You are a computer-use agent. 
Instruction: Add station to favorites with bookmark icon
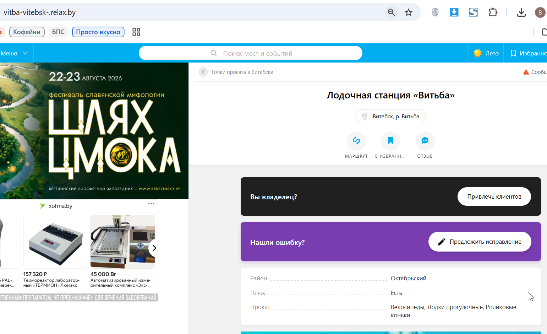[x=390, y=141]
